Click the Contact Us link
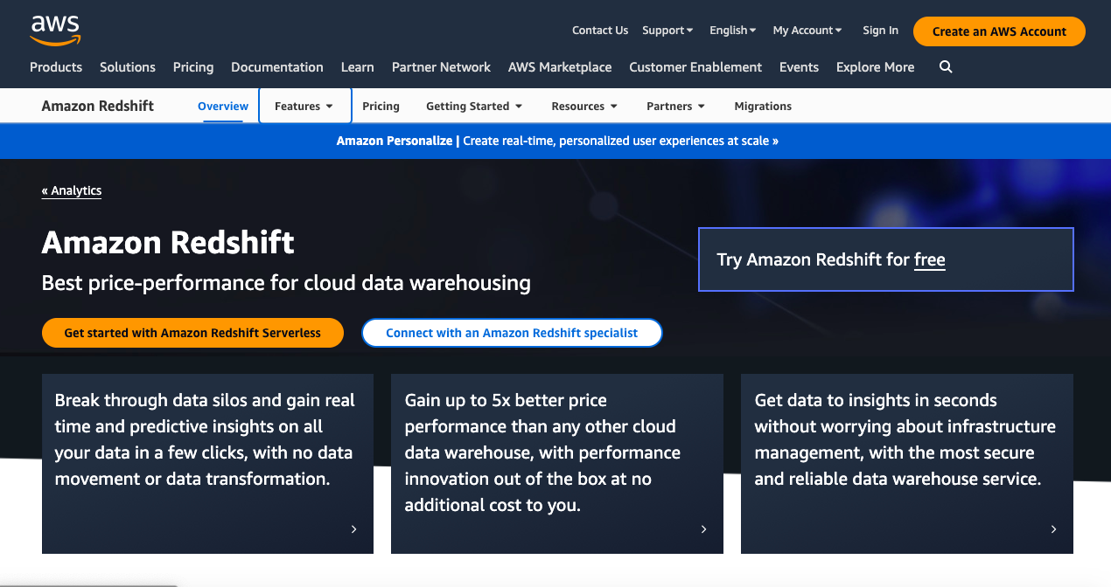 tap(600, 31)
